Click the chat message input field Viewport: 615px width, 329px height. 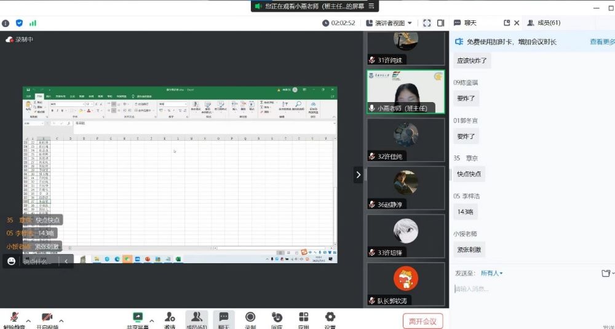click(529, 289)
